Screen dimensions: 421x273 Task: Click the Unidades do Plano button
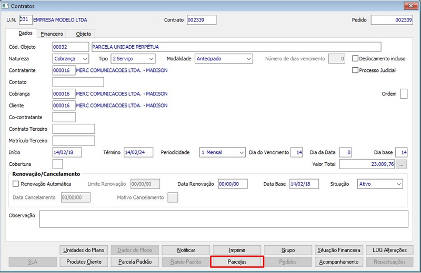click(84, 250)
